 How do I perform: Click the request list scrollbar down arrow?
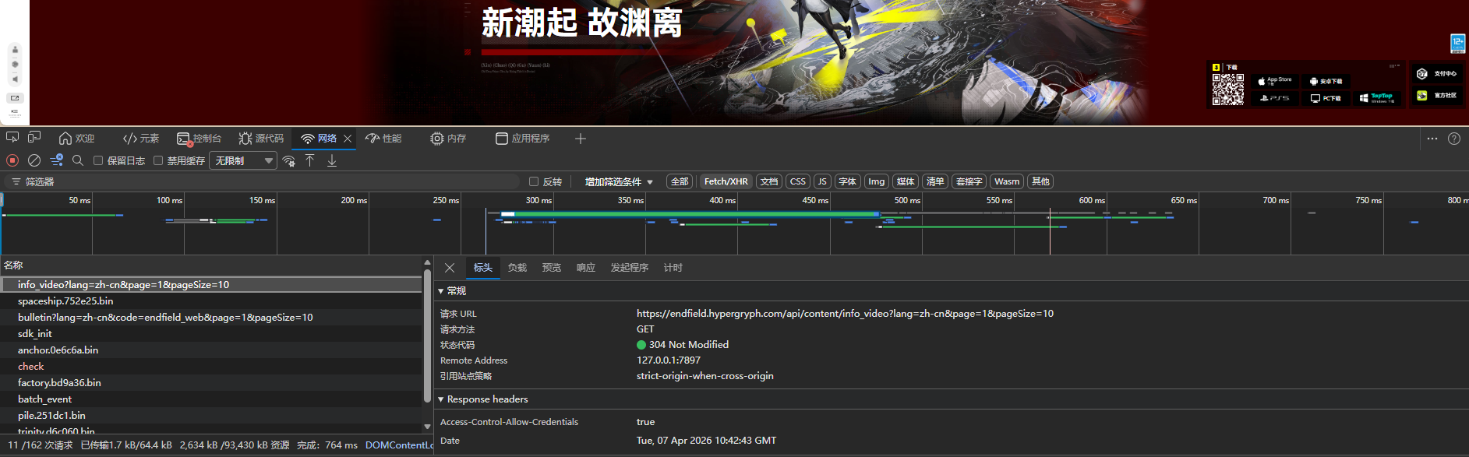[x=427, y=427]
